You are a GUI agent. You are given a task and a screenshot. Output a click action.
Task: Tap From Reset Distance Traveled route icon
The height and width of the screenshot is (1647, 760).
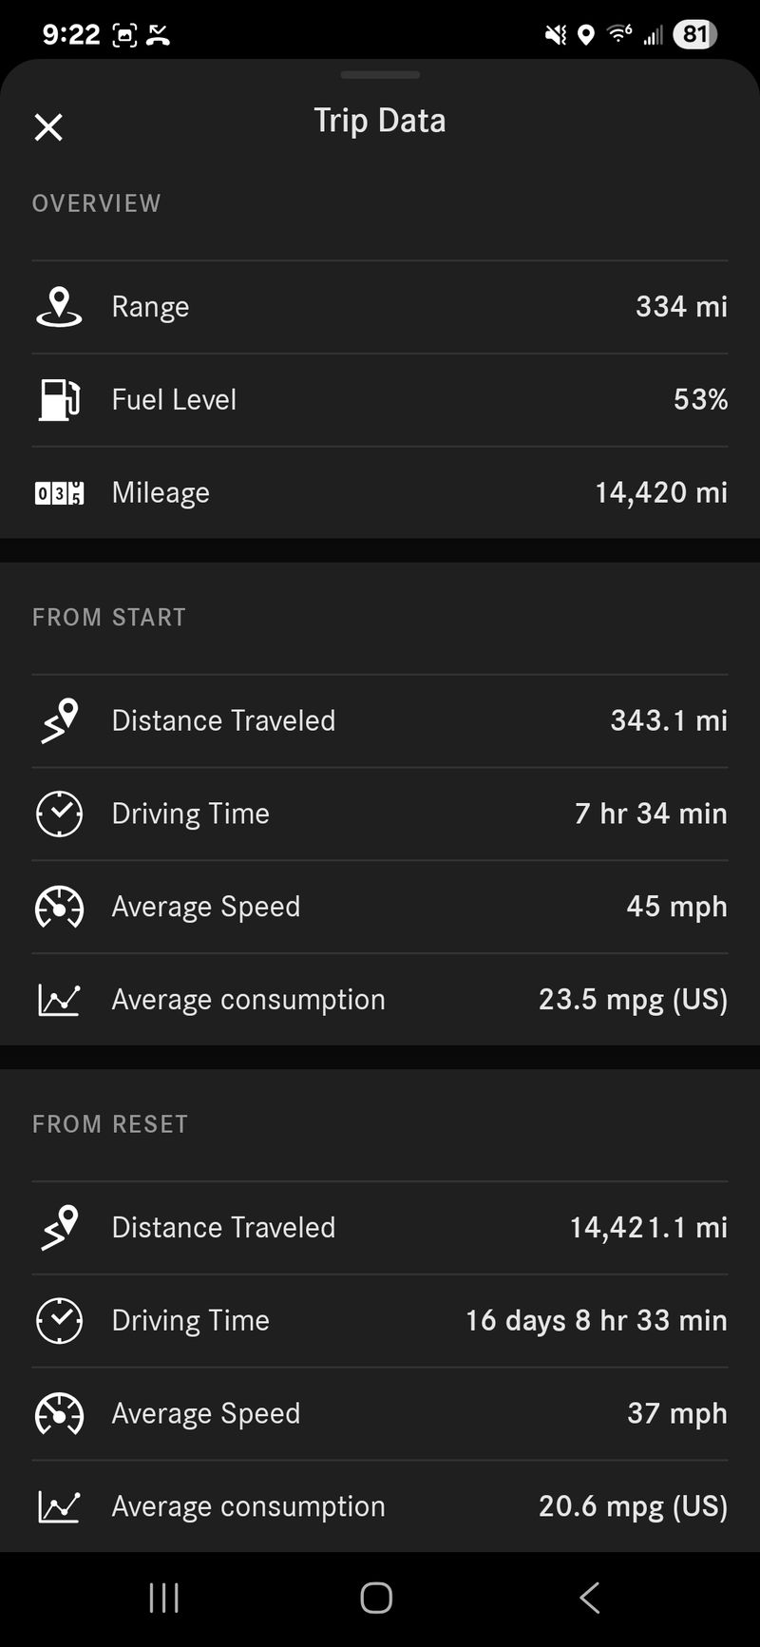(59, 1227)
